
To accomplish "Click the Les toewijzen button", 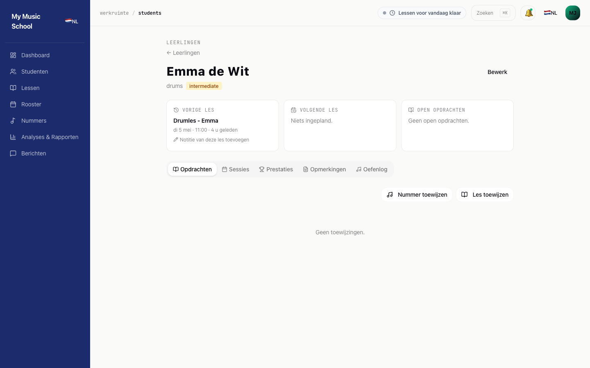I will [x=485, y=195].
